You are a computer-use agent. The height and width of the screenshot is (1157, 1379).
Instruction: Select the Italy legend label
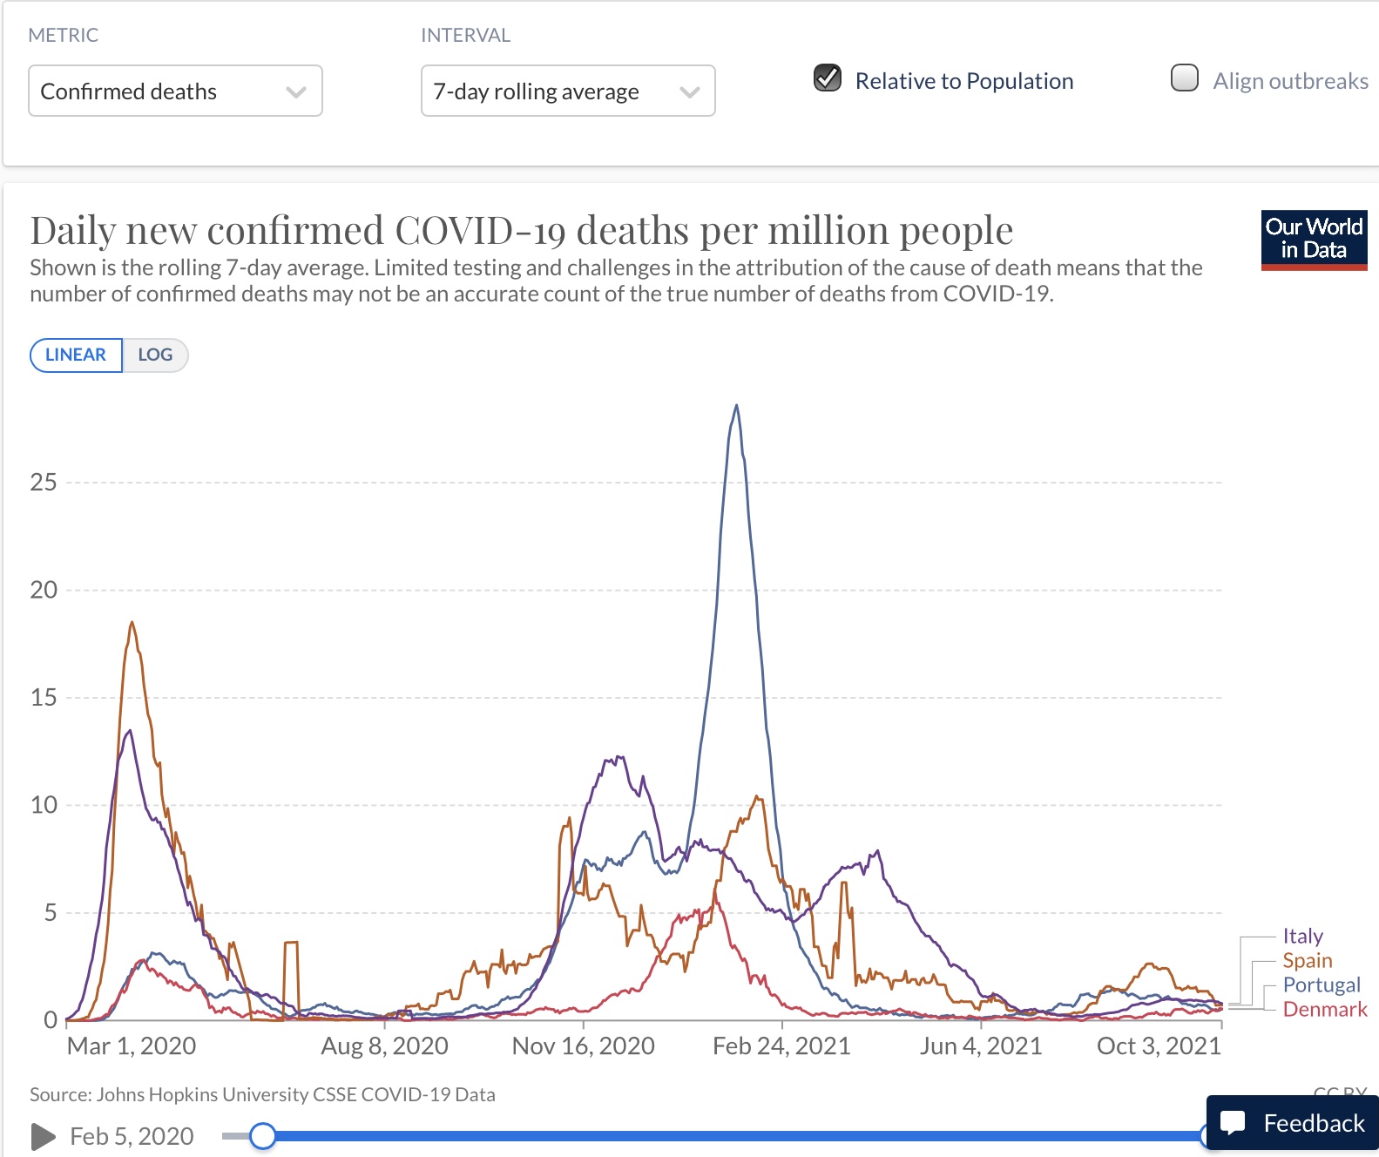click(x=1302, y=936)
